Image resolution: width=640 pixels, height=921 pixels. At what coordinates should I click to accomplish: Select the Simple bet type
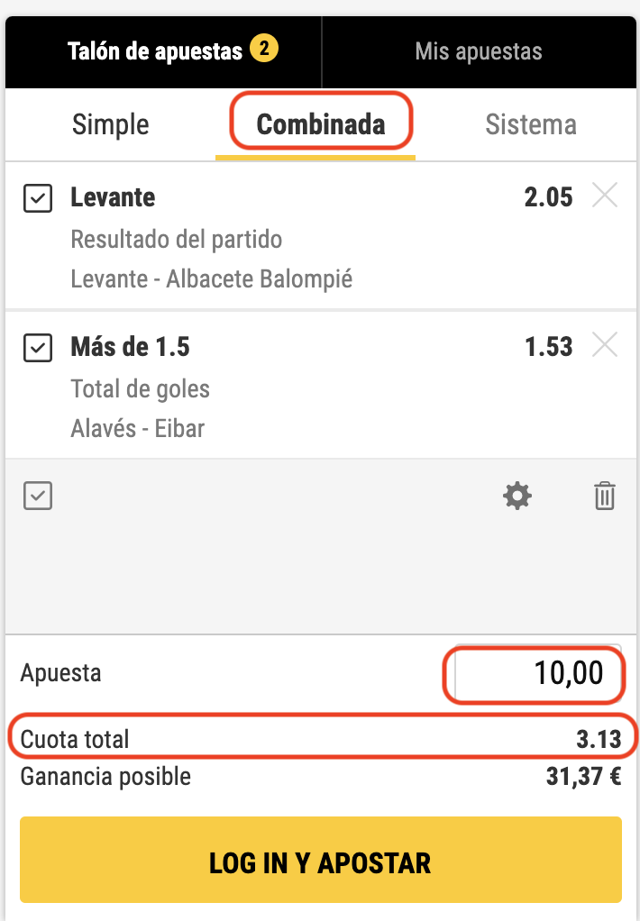tap(111, 124)
